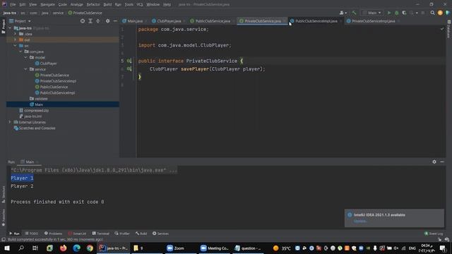This screenshot has width=452, height=254.
Task: Expand the out folder
Action: tap(16, 40)
